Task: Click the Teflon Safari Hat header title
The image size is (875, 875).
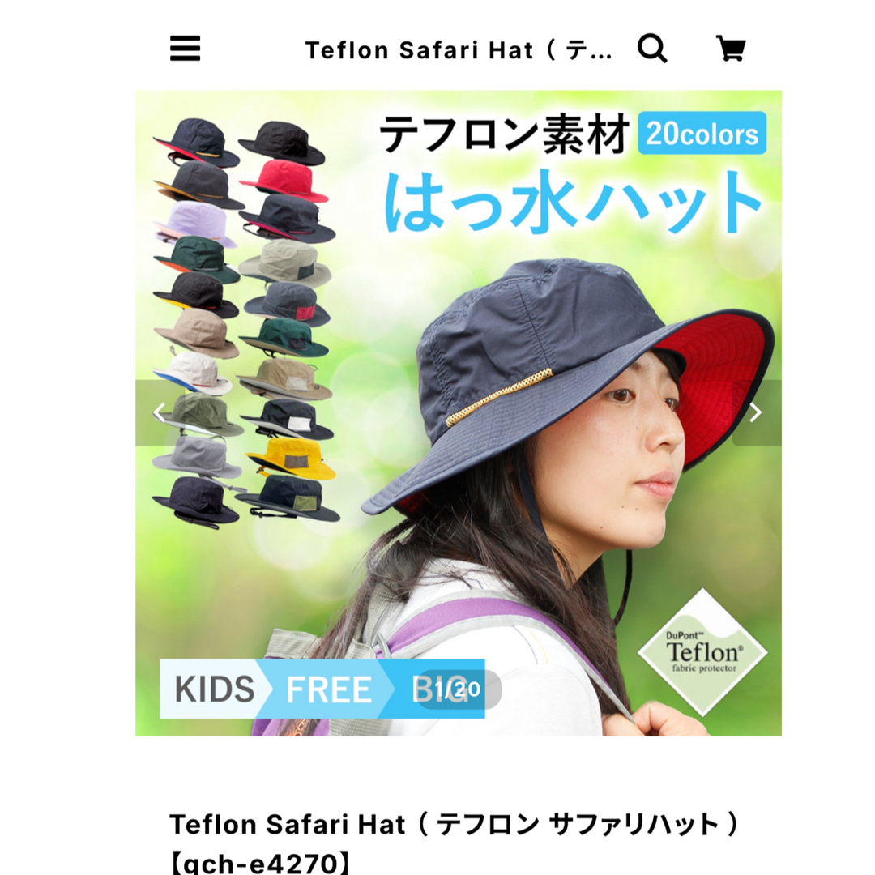Action: click(459, 50)
